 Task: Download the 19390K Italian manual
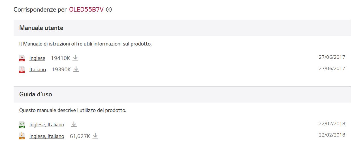[x=76, y=69]
